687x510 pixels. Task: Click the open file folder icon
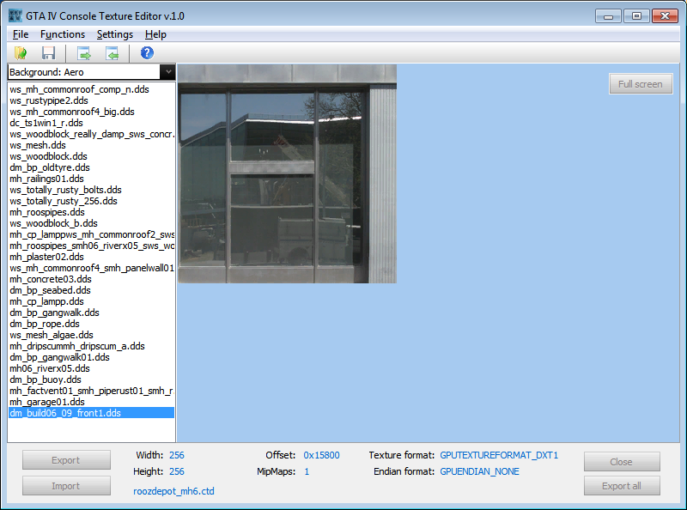(21, 53)
